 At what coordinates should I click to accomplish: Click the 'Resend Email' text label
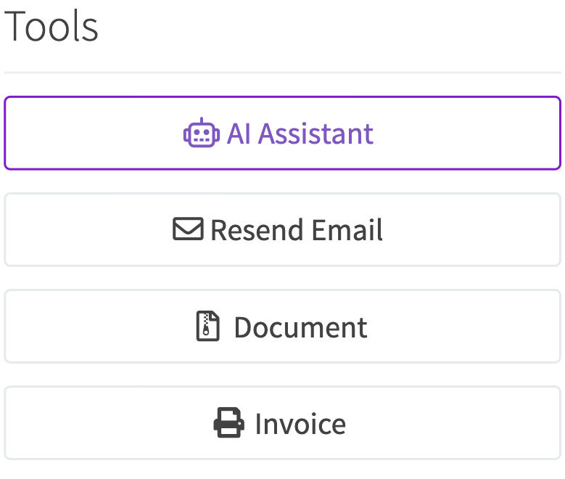297,230
